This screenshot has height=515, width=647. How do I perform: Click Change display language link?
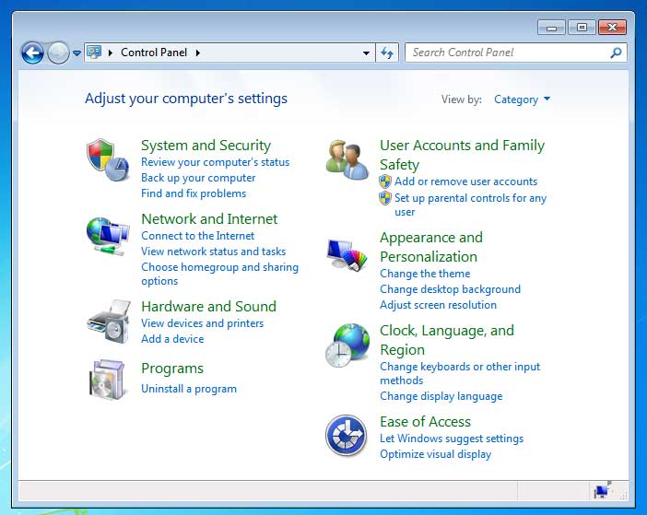441,396
